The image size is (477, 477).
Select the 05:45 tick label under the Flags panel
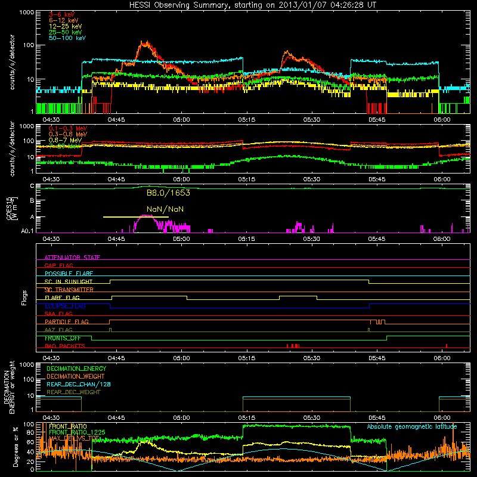pos(377,358)
